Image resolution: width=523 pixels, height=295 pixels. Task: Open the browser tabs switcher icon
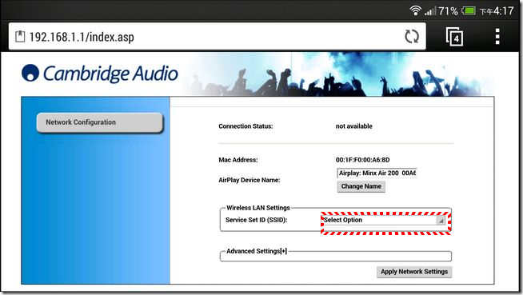(454, 36)
